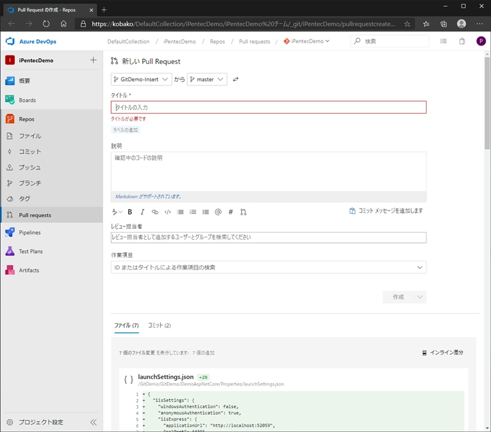The image size is (491, 432).
Task: Open the launchSettings.json file name
Action: click(x=166, y=377)
